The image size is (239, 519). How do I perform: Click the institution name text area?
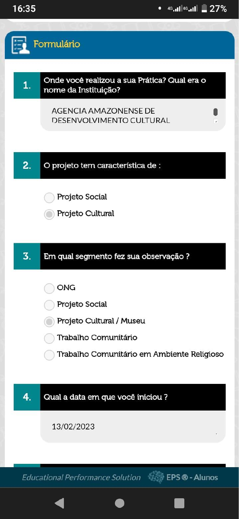click(x=133, y=115)
